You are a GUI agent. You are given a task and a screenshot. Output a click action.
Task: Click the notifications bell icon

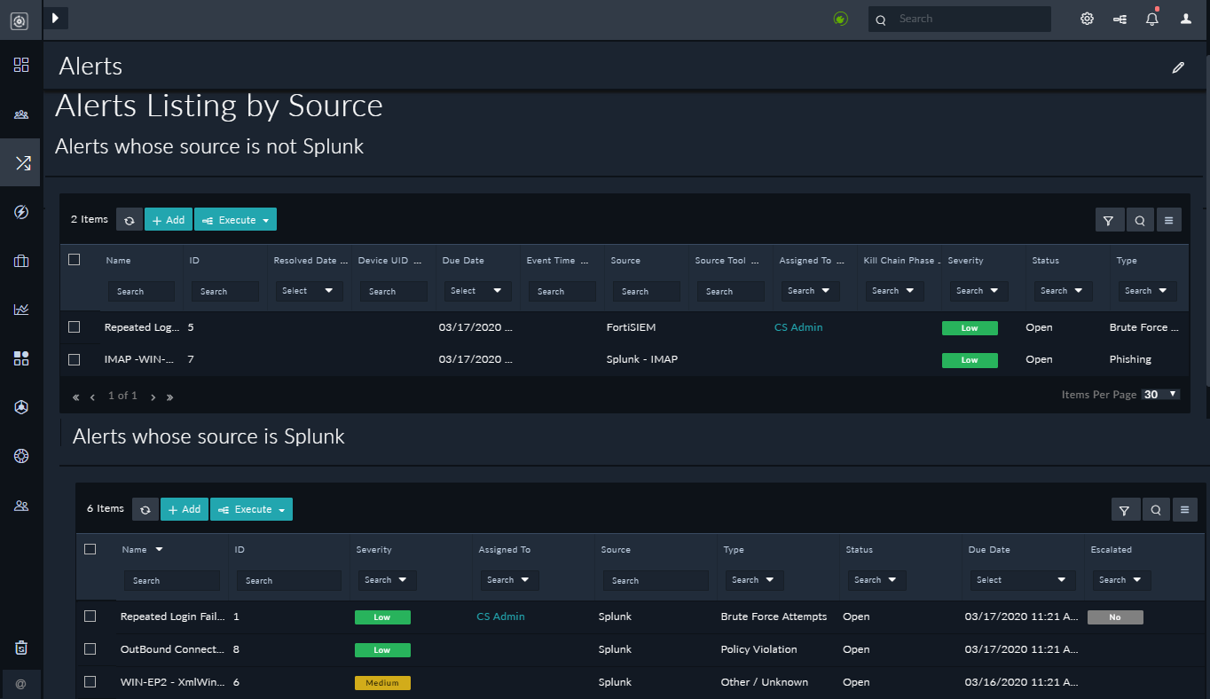pos(1151,19)
